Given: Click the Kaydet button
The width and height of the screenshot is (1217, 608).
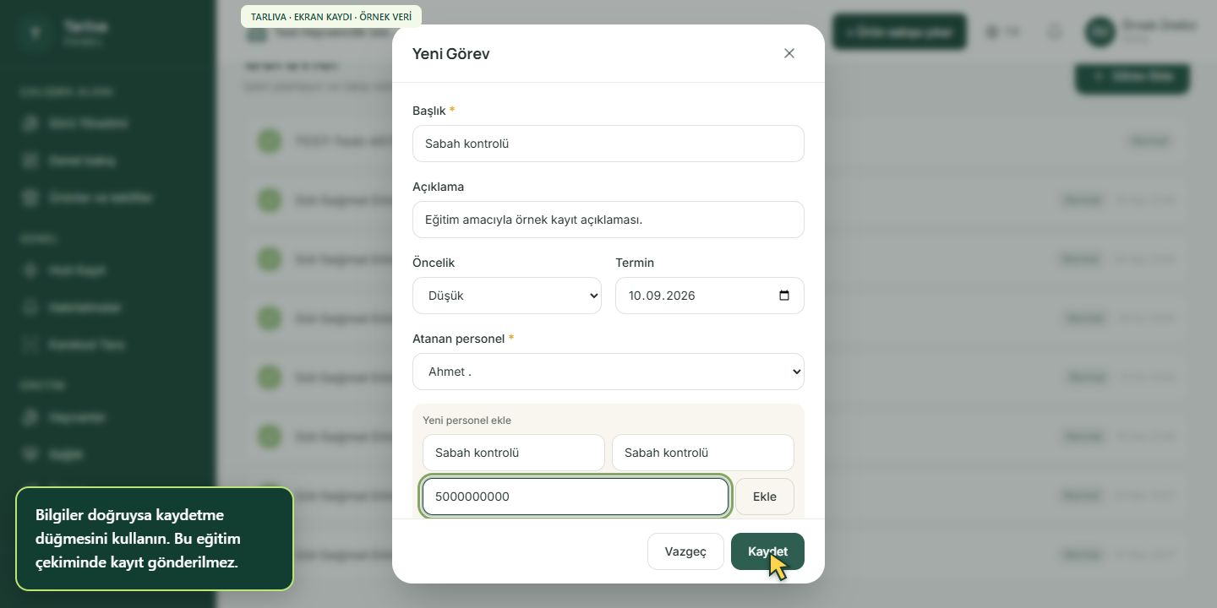Looking at the screenshot, I should pyautogui.click(x=767, y=551).
